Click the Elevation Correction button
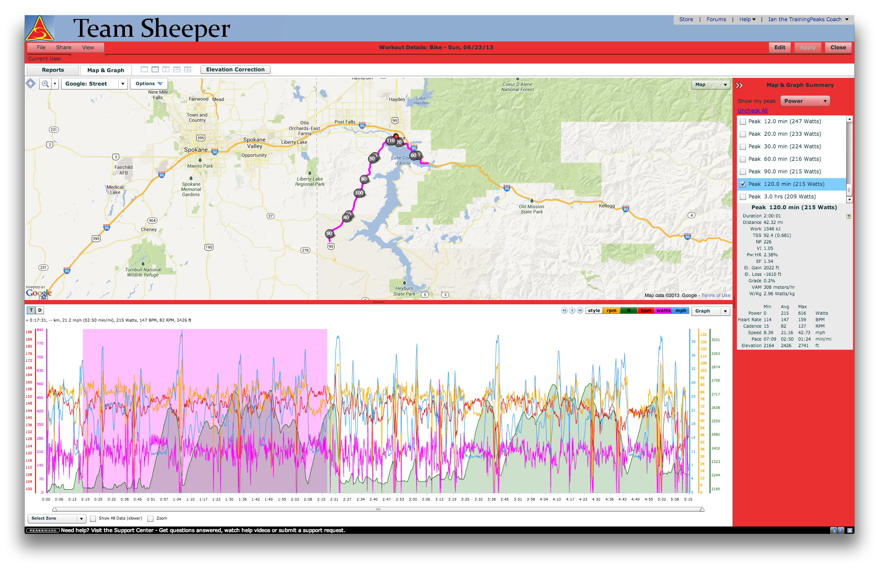Screen dimensions: 879x568 tap(235, 70)
